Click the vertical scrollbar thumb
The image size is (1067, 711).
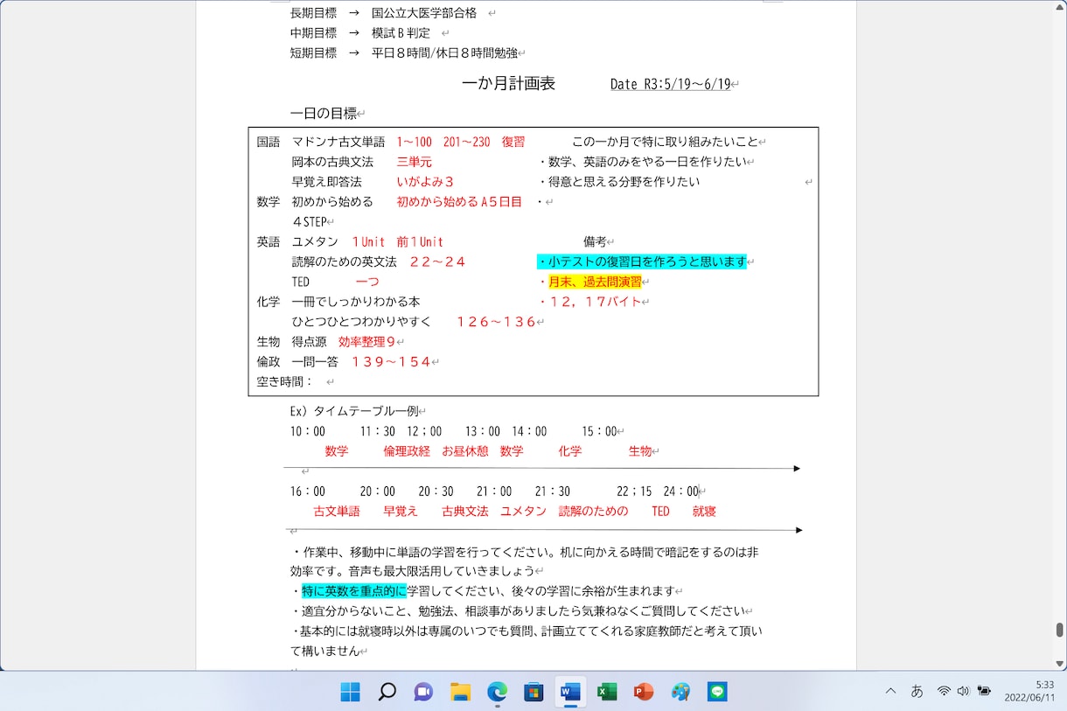pos(1059,630)
